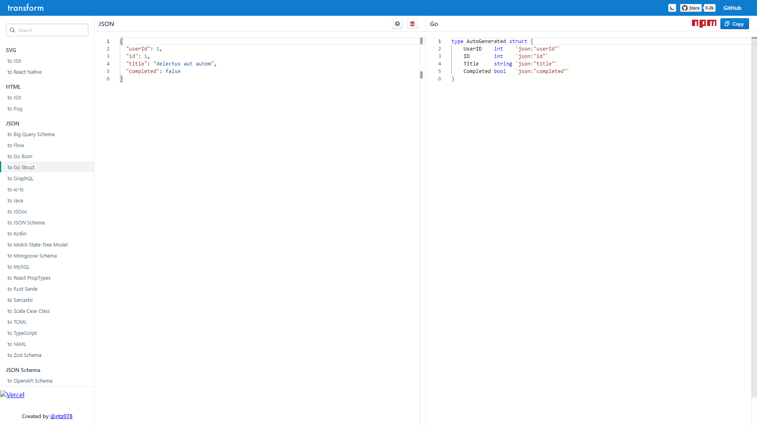Viewport: 757px width, 426px height.
Task: Open the npm logo link
Action: click(x=704, y=24)
